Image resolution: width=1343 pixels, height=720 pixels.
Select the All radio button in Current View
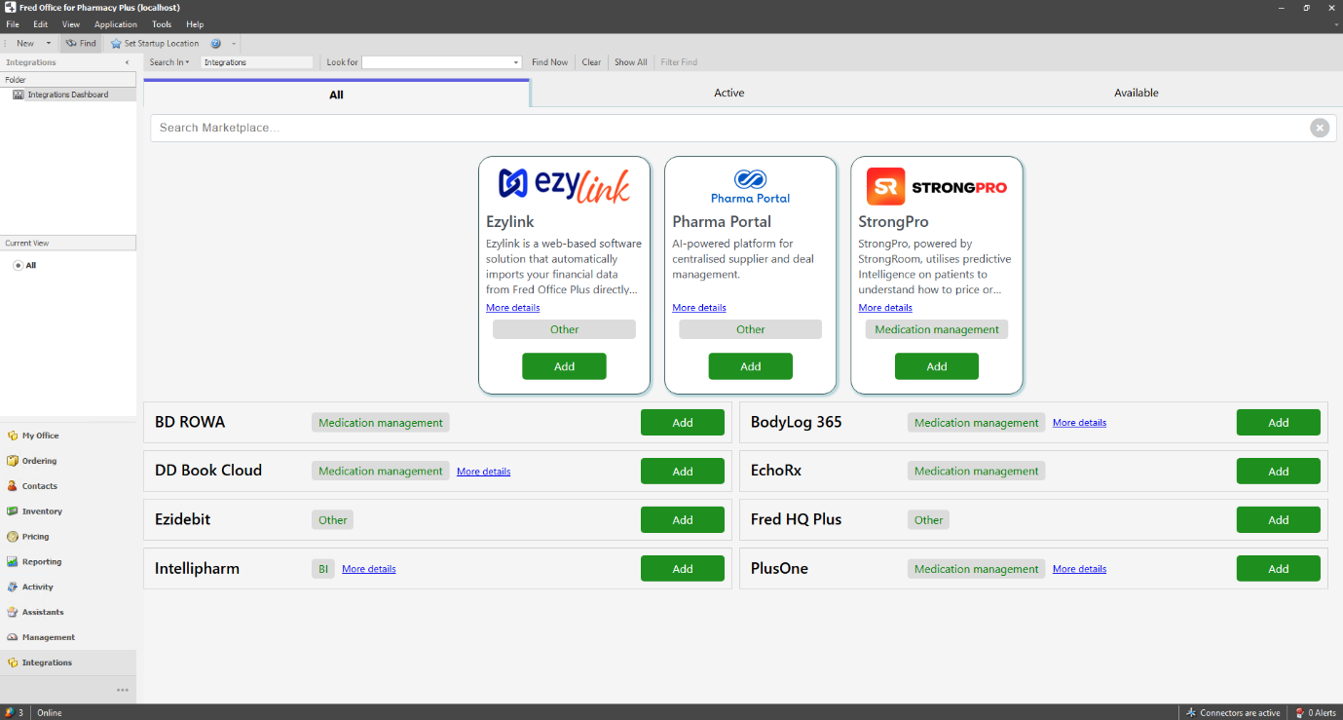pos(19,266)
